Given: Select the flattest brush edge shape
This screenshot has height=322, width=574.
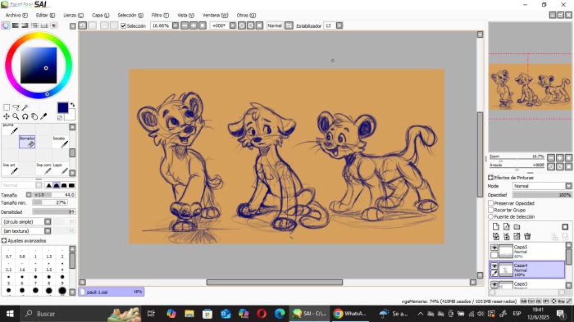Looking at the screenshot, I should 71,185.
